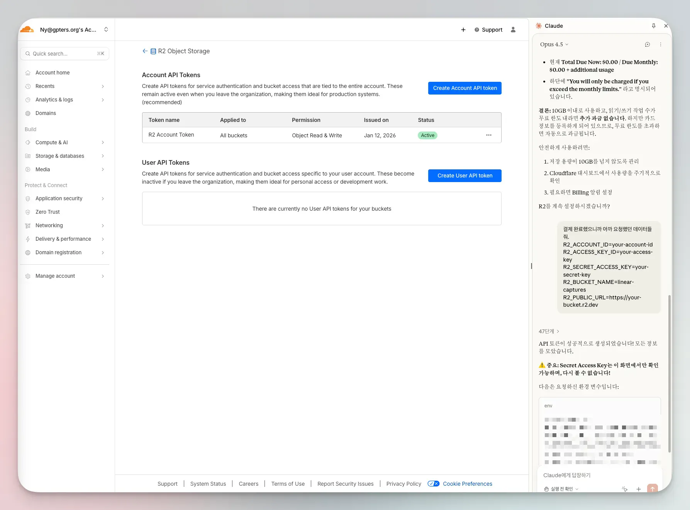The width and height of the screenshot is (690, 510).
Task: Send the message to Claude
Action: click(653, 488)
